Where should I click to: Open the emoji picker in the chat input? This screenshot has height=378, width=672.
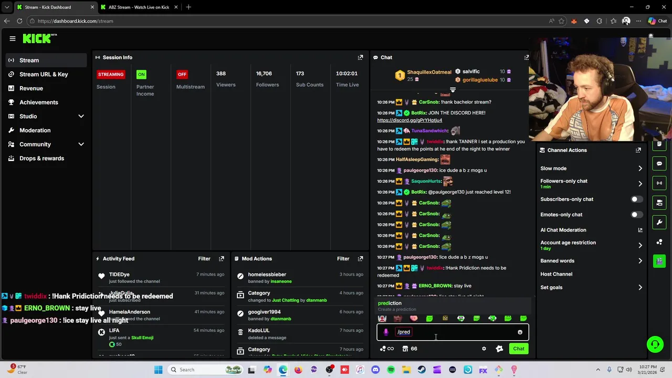(520, 332)
